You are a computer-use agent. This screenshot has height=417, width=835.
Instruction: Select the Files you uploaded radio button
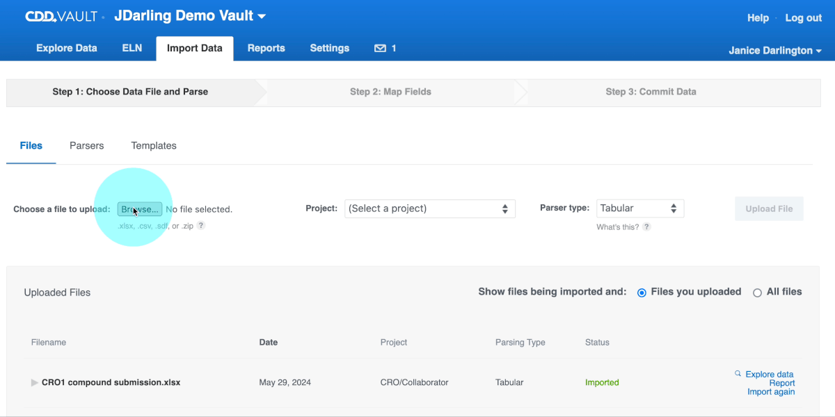[x=642, y=292]
